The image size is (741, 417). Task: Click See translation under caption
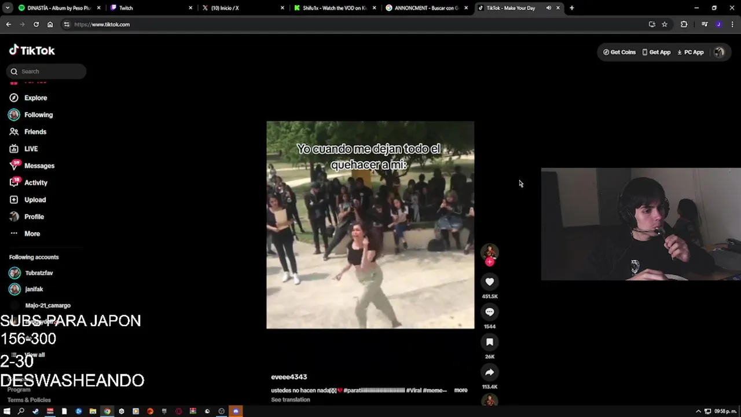291,400
